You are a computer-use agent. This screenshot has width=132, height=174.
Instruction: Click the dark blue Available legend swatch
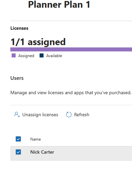pos(42,55)
